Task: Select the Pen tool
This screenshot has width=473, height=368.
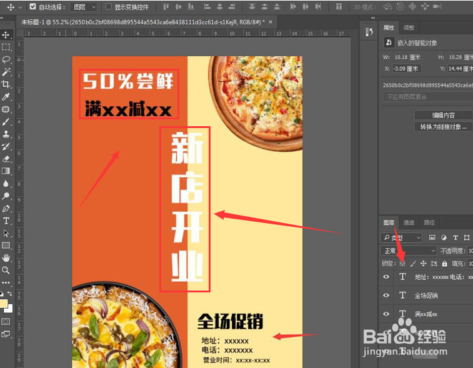Action: (6, 209)
